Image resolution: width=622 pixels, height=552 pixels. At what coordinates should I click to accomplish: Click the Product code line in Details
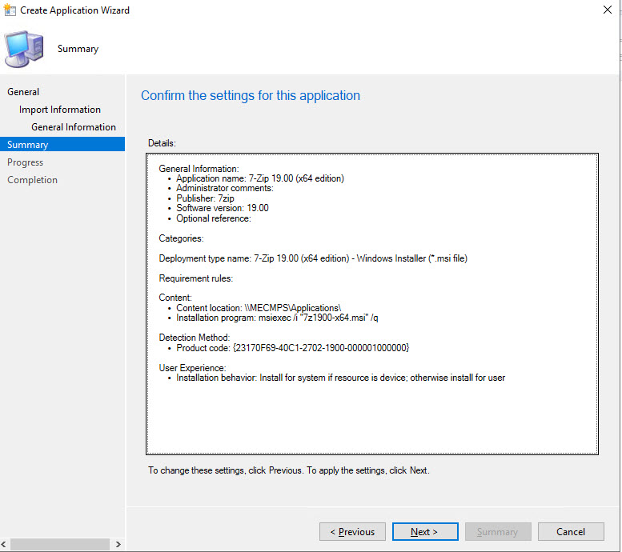292,348
